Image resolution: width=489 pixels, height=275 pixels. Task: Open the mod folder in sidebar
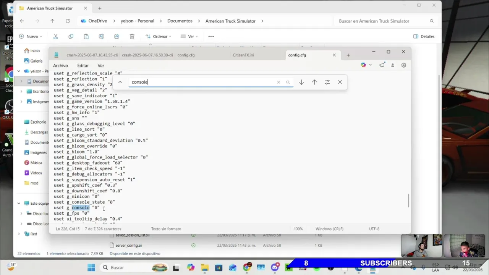pos(31,183)
